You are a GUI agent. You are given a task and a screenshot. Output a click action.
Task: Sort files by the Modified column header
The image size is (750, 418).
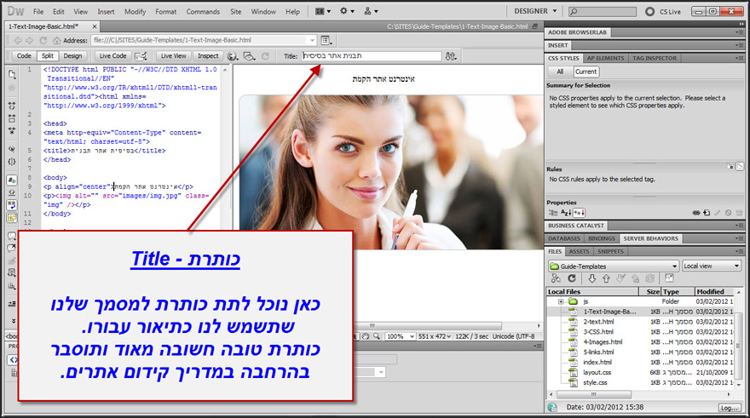point(713,291)
